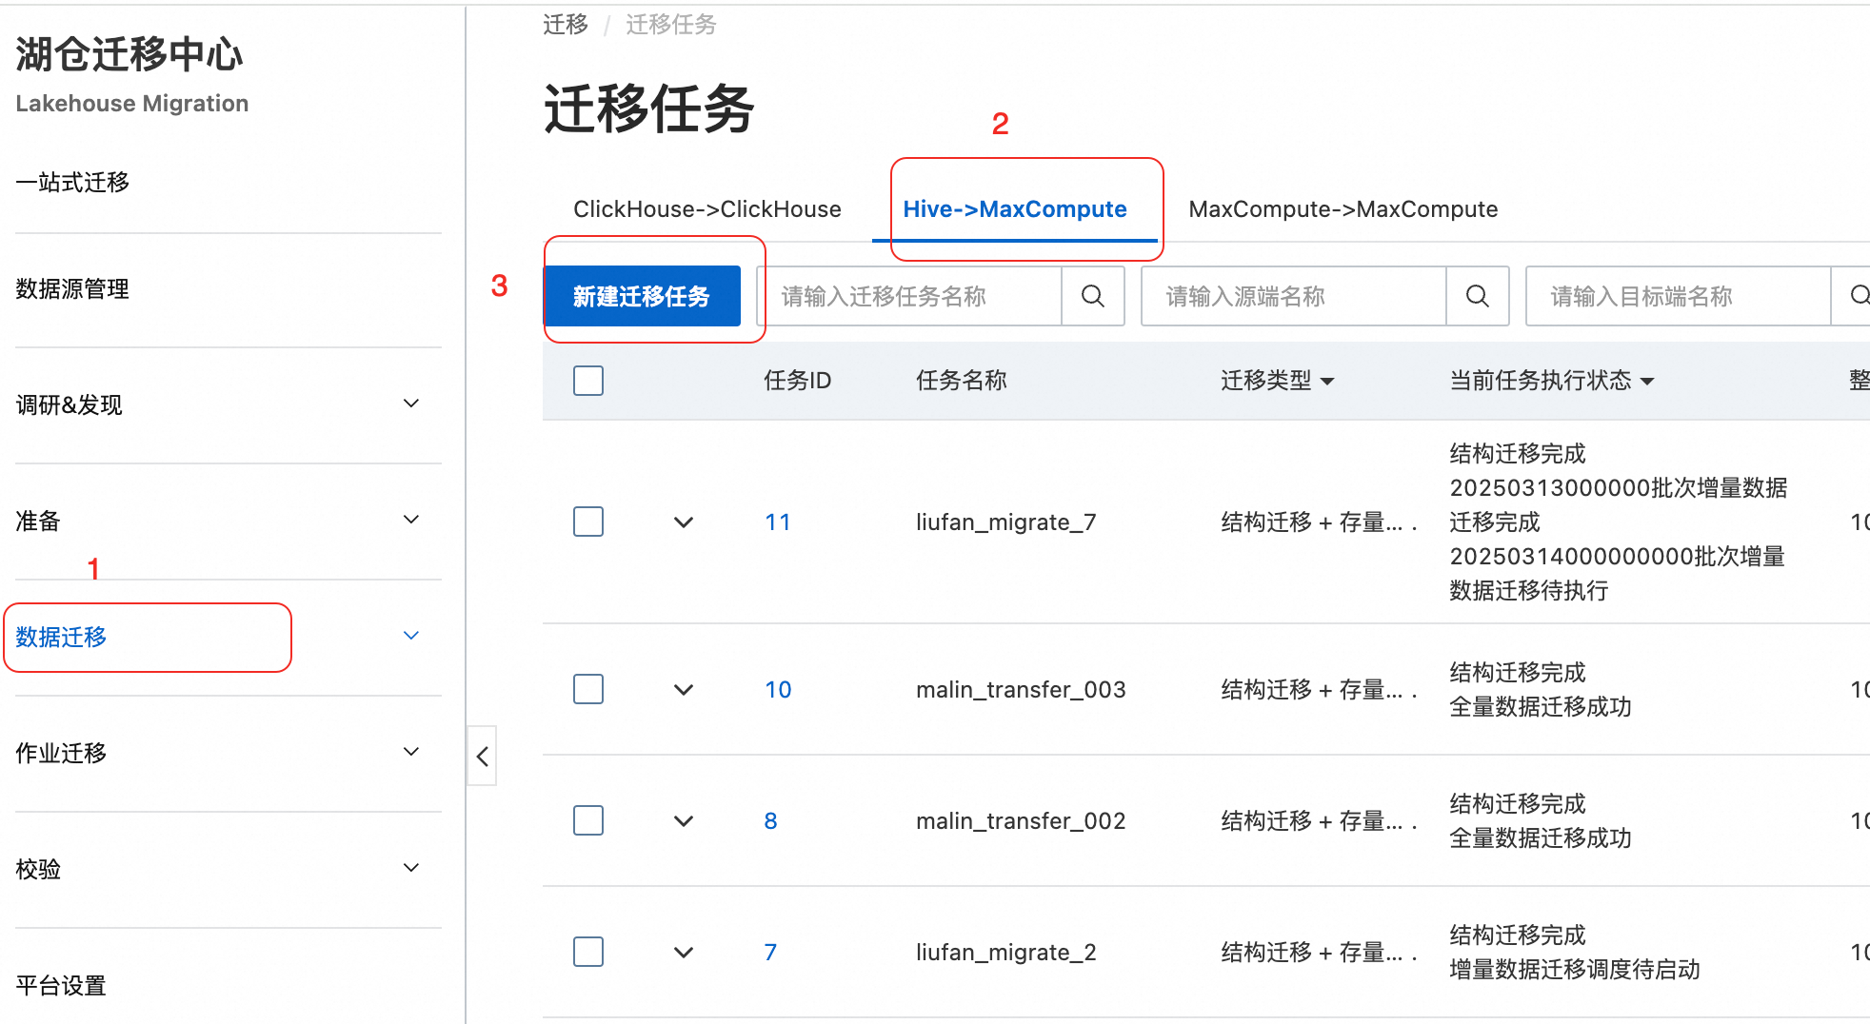Open task ID 7 link

771,953
